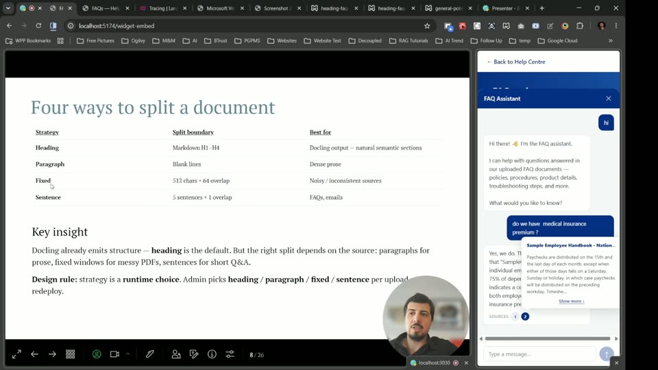Viewport: 658px width, 370px height.
Task: Click the browser forward arrow
Action: [x=24, y=25]
